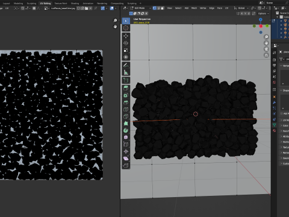Open Global transform orientation dropdown

click(241, 8)
